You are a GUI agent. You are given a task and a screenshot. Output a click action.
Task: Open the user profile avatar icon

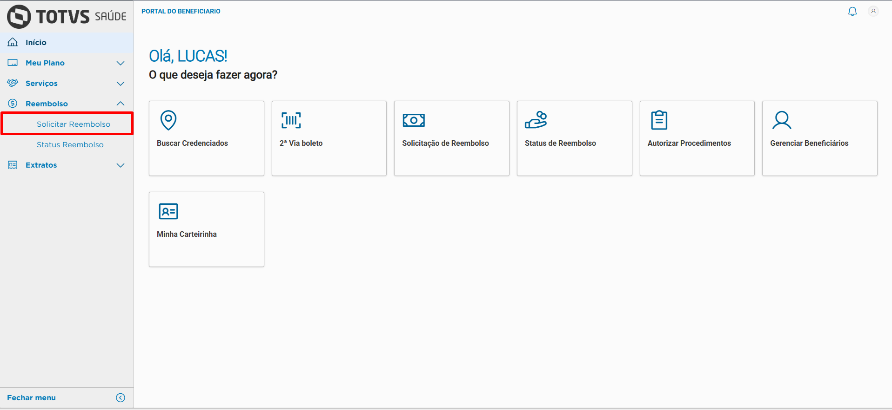pos(873,11)
